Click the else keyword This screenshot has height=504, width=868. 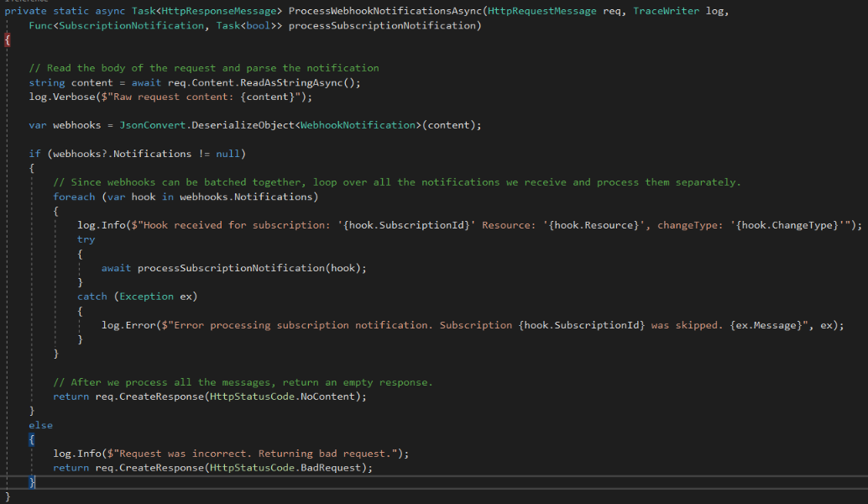40,424
